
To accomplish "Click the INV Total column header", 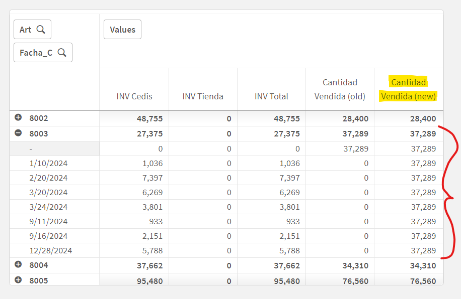I will pyautogui.click(x=271, y=96).
